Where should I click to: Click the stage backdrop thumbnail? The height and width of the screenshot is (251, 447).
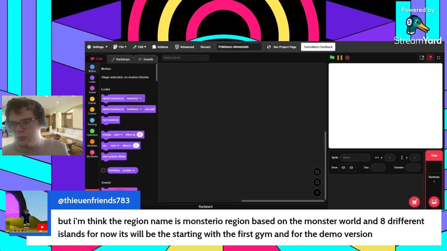tap(434, 168)
